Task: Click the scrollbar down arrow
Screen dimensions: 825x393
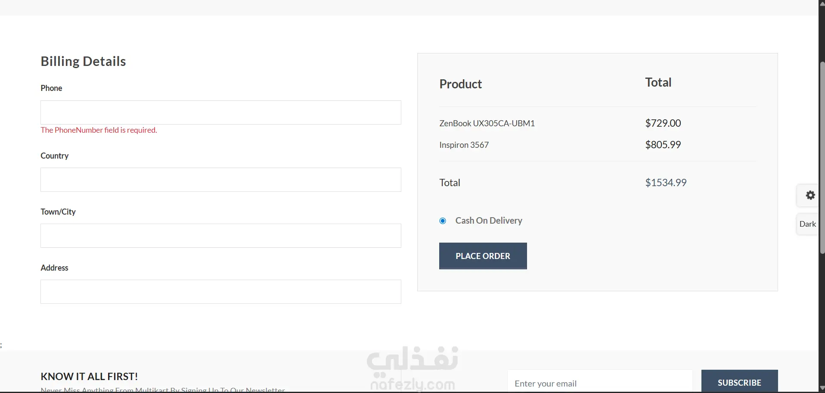Action: [822, 389]
